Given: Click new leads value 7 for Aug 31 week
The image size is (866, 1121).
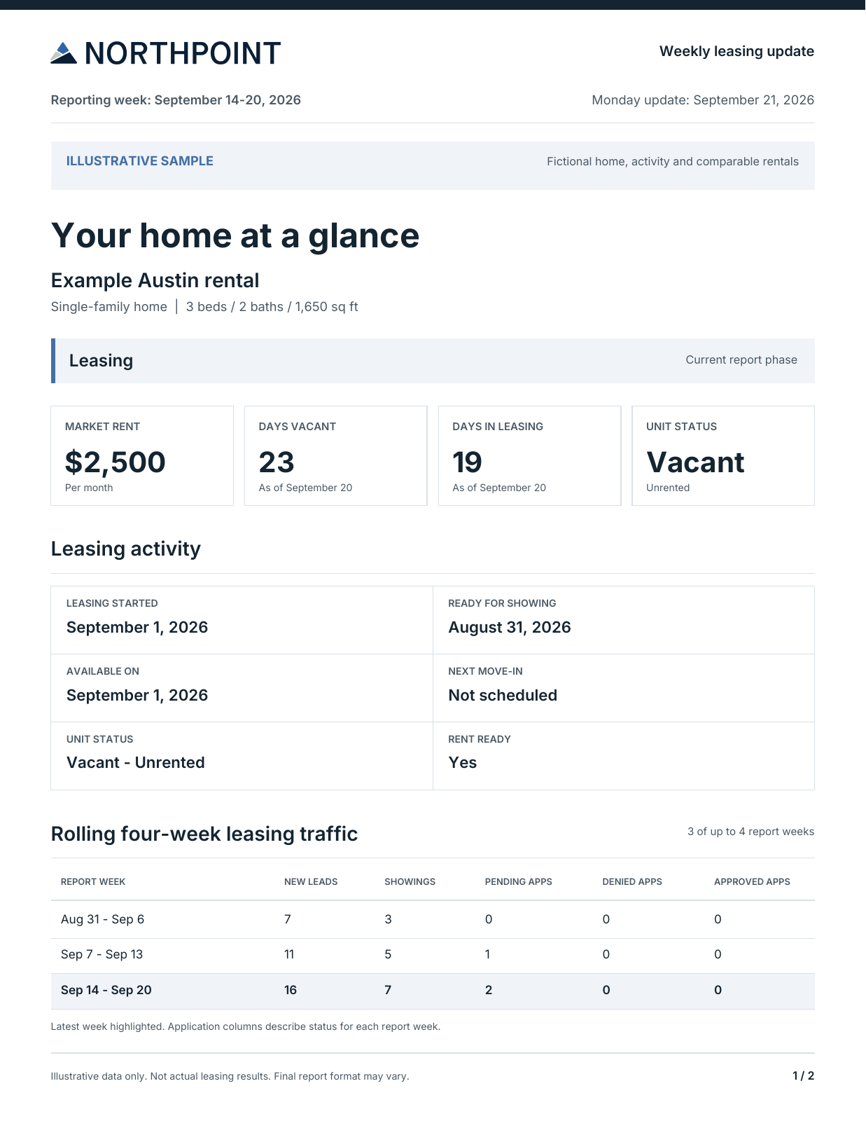Looking at the screenshot, I should click(288, 919).
